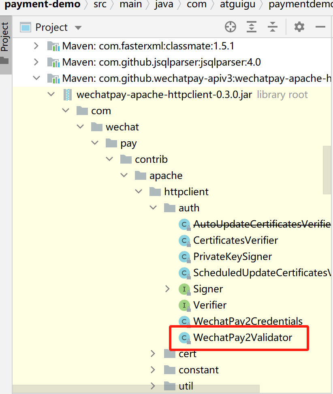Click the jar archive icon of wechatpay-apache-httpclient
Screen dimensions: 333x394
pyautogui.click(x=68, y=95)
